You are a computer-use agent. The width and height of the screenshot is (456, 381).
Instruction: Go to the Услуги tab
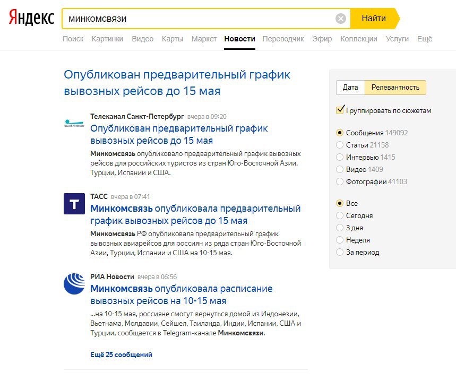click(397, 39)
